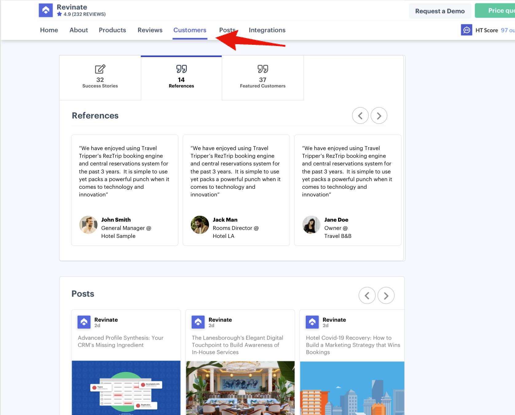Image resolution: width=515 pixels, height=415 pixels.
Task: Go to previous posts with left arrow
Action: 367,296
